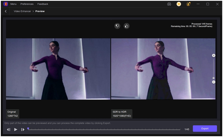Open Preferences from the top bar
This screenshot has height=137, width=223.
[x=27, y=4]
